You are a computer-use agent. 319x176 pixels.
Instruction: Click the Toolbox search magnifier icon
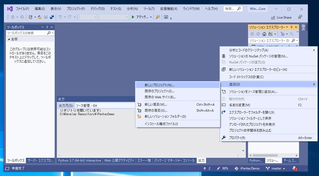(x=49, y=33)
